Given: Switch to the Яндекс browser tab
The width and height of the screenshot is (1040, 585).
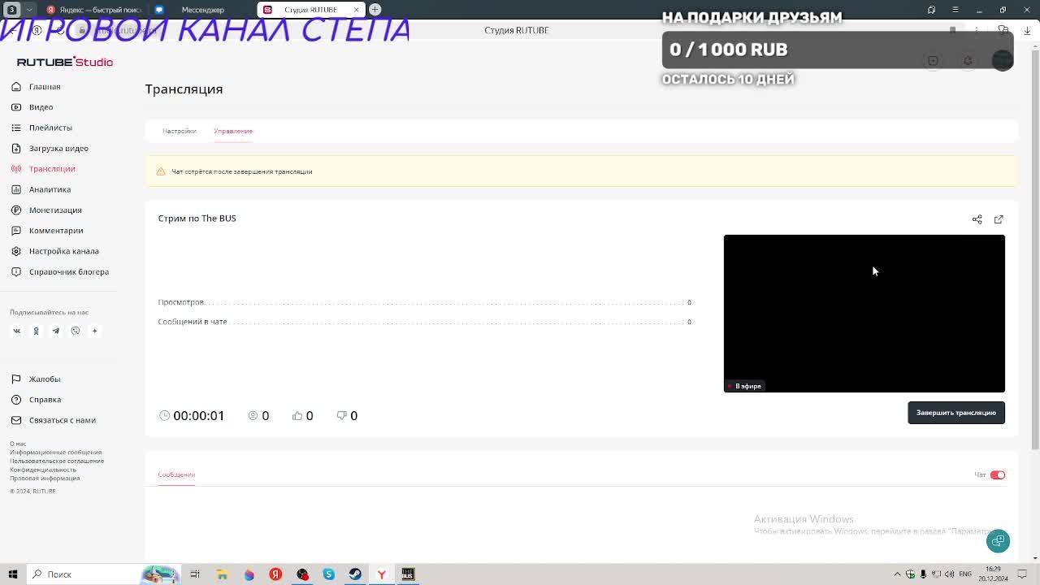Looking at the screenshot, I should (x=93, y=10).
